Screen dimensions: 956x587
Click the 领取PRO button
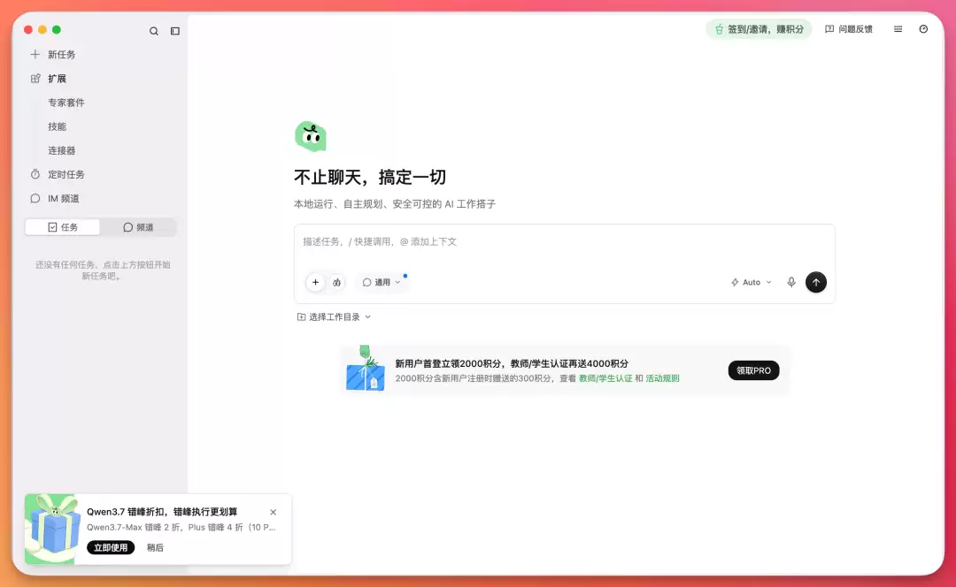point(753,370)
